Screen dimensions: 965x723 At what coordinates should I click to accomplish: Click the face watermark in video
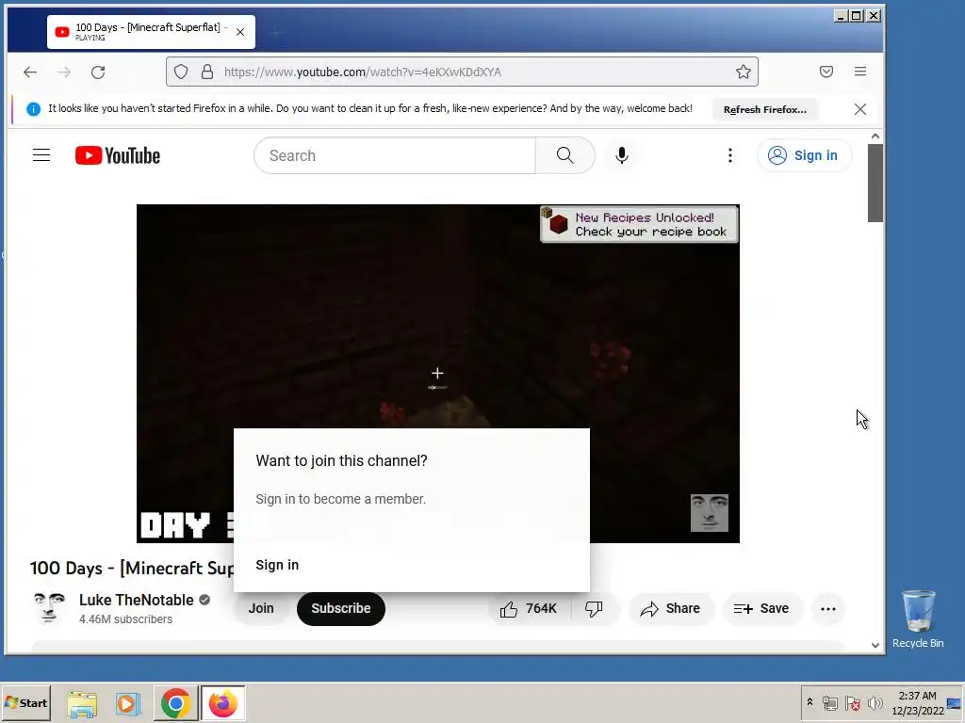click(709, 513)
